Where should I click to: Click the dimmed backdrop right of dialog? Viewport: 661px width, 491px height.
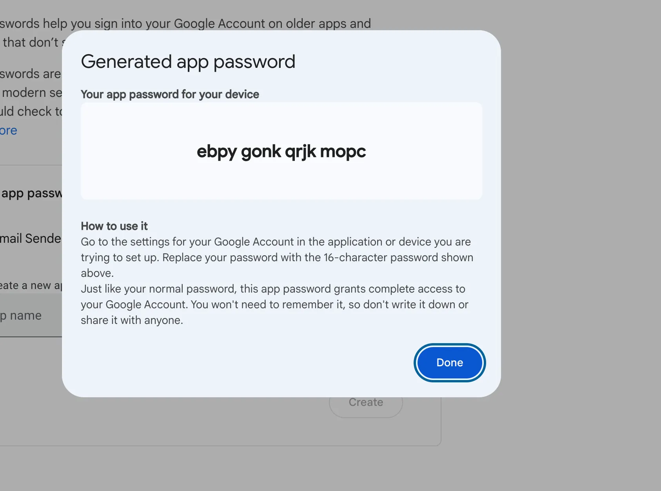tap(580, 235)
